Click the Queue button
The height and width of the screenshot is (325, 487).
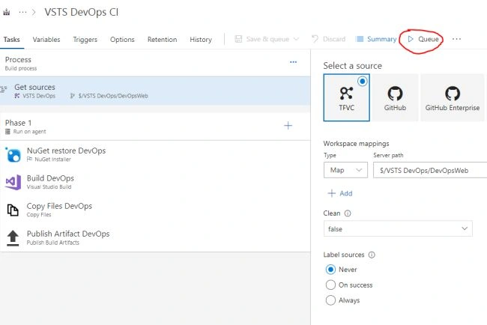tap(423, 39)
